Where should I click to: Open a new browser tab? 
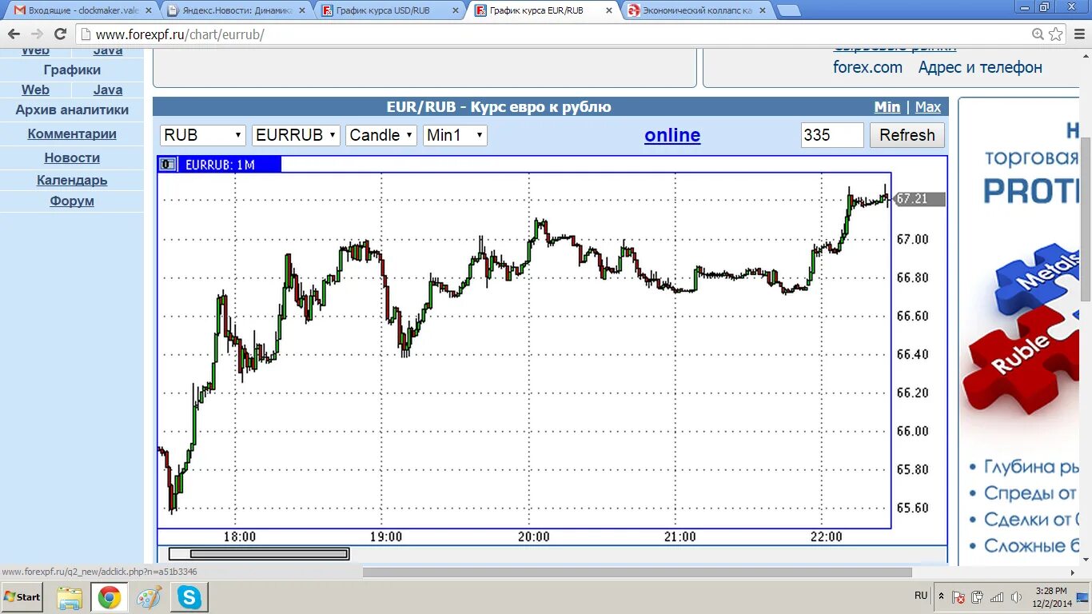click(x=789, y=11)
